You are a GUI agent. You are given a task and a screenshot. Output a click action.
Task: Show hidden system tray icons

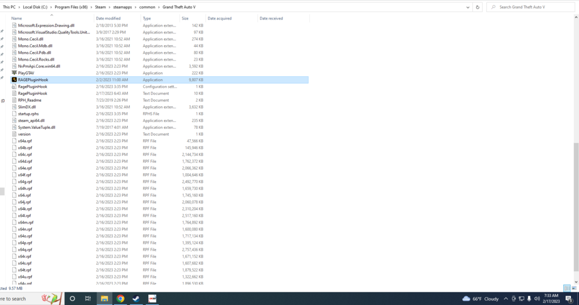(505, 299)
